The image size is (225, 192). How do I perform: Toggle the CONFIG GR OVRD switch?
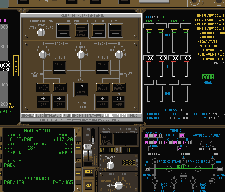click(x=132, y=140)
